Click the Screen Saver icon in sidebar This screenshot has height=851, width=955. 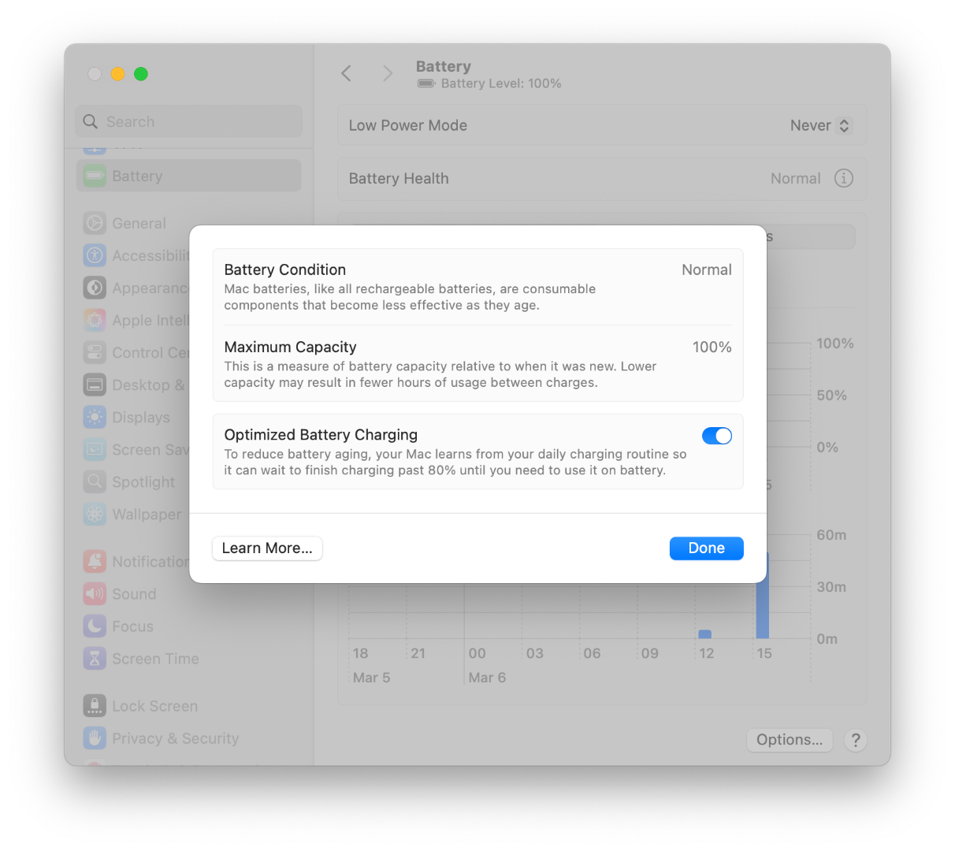(95, 449)
